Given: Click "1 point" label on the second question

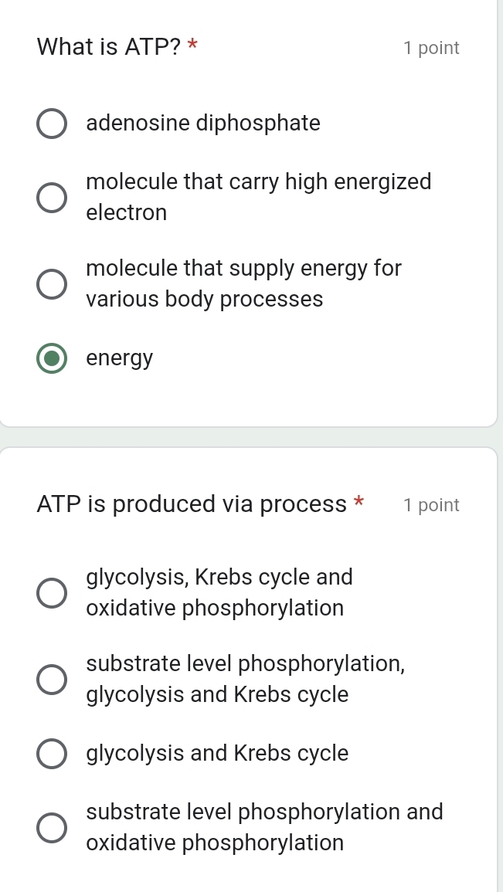Looking at the screenshot, I should pyautogui.click(x=430, y=505).
